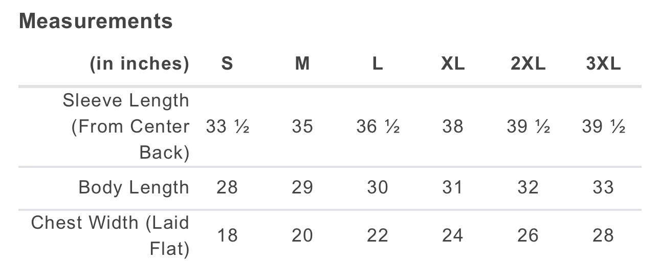Click the Body Length row label
Image resolution: width=660 pixels, height=261 pixels.
134,187
